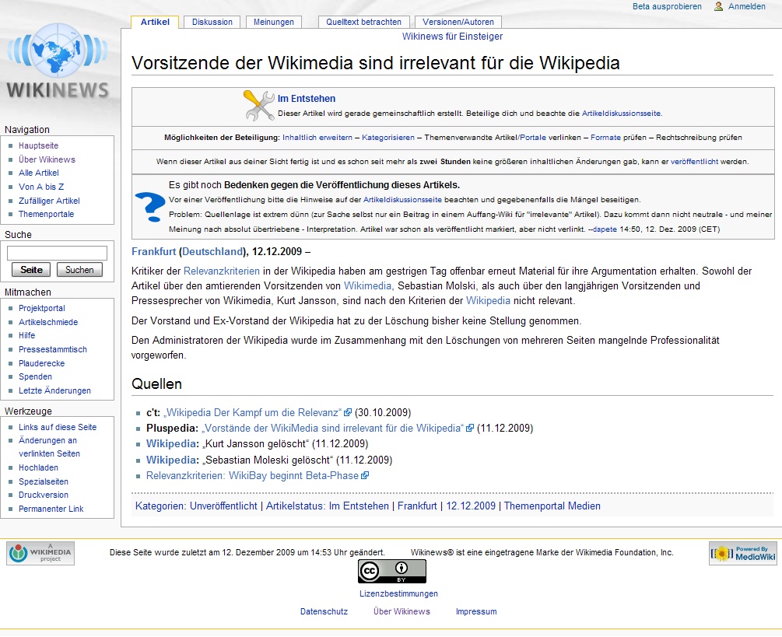Click the blue question mark icon
The height and width of the screenshot is (637, 782).
click(150, 207)
